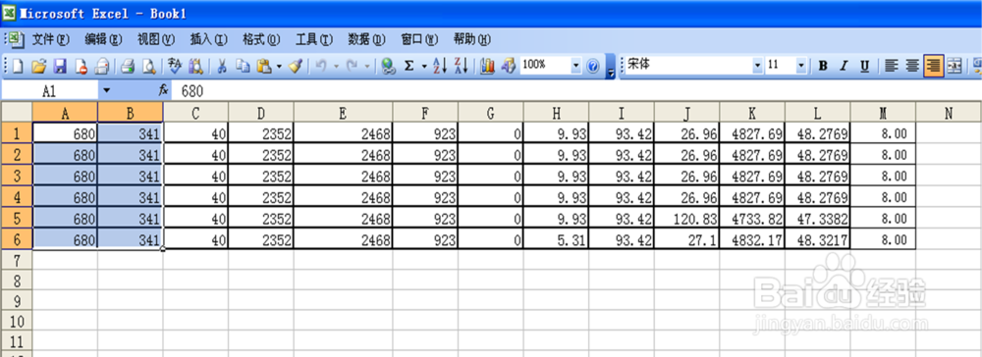This screenshot has width=982, height=357.
Task: Click Merge and Center button
Action: click(x=954, y=65)
